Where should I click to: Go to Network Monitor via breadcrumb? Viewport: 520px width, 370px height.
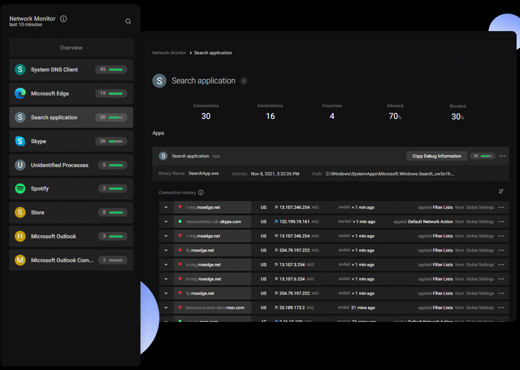(x=169, y=53)
